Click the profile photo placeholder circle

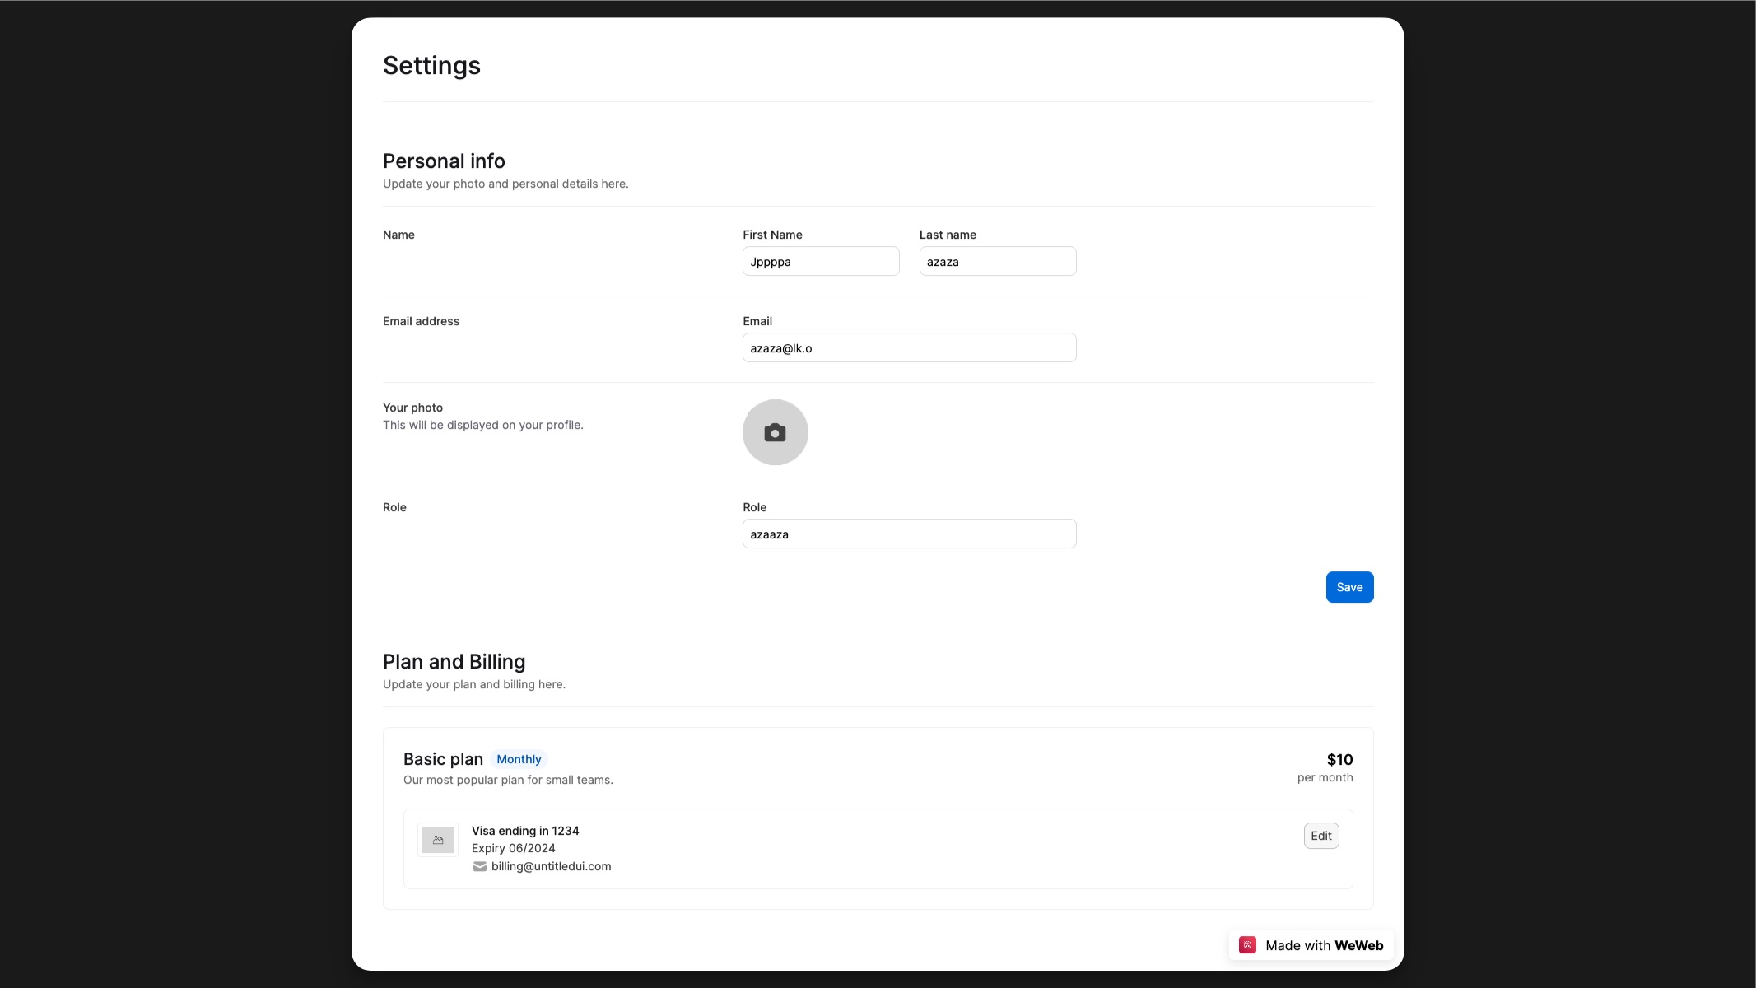coord(775,431)
